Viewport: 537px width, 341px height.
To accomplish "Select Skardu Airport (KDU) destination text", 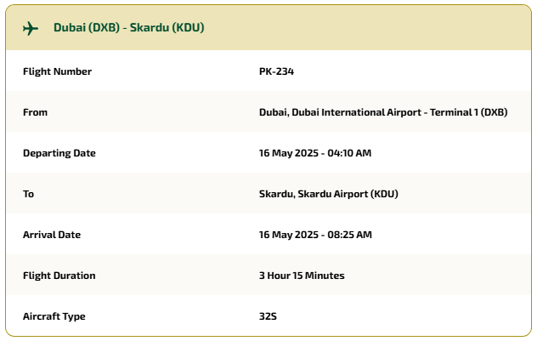I will tap(329, 194).
